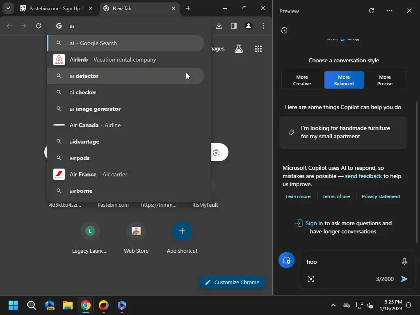Open the Learn more link

pyautogui.click(x=298, y=196)
